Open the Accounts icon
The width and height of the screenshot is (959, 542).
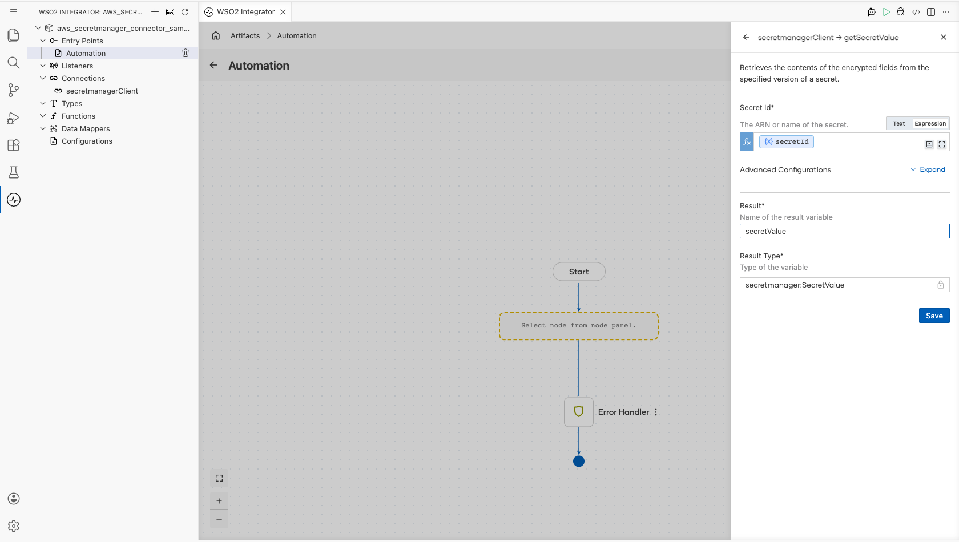(x=14, y=499)
